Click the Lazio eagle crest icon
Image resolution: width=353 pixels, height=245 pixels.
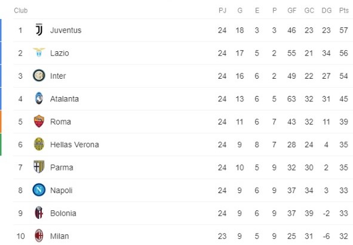pos(39,52)
